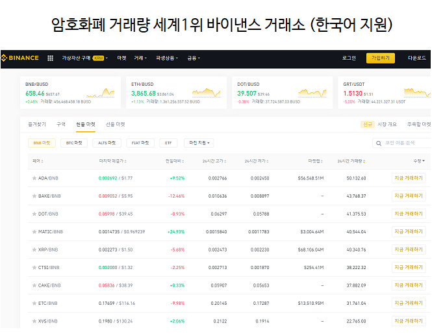Favorite the XVS/BNB pair star
This screenshot has height=336, width=432.
(34, 321)
